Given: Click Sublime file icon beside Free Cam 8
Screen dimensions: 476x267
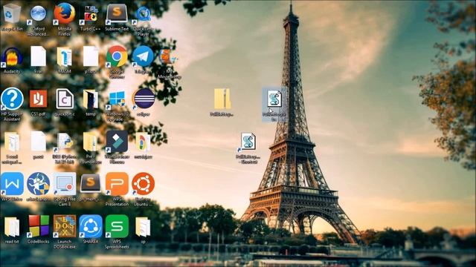Looking at the screenshot, I should pos(91,183).
